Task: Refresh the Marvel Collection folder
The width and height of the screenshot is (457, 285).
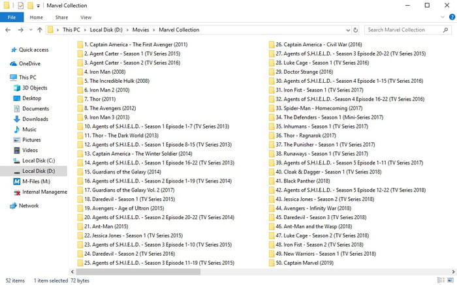Action: [x=356, y=30]
